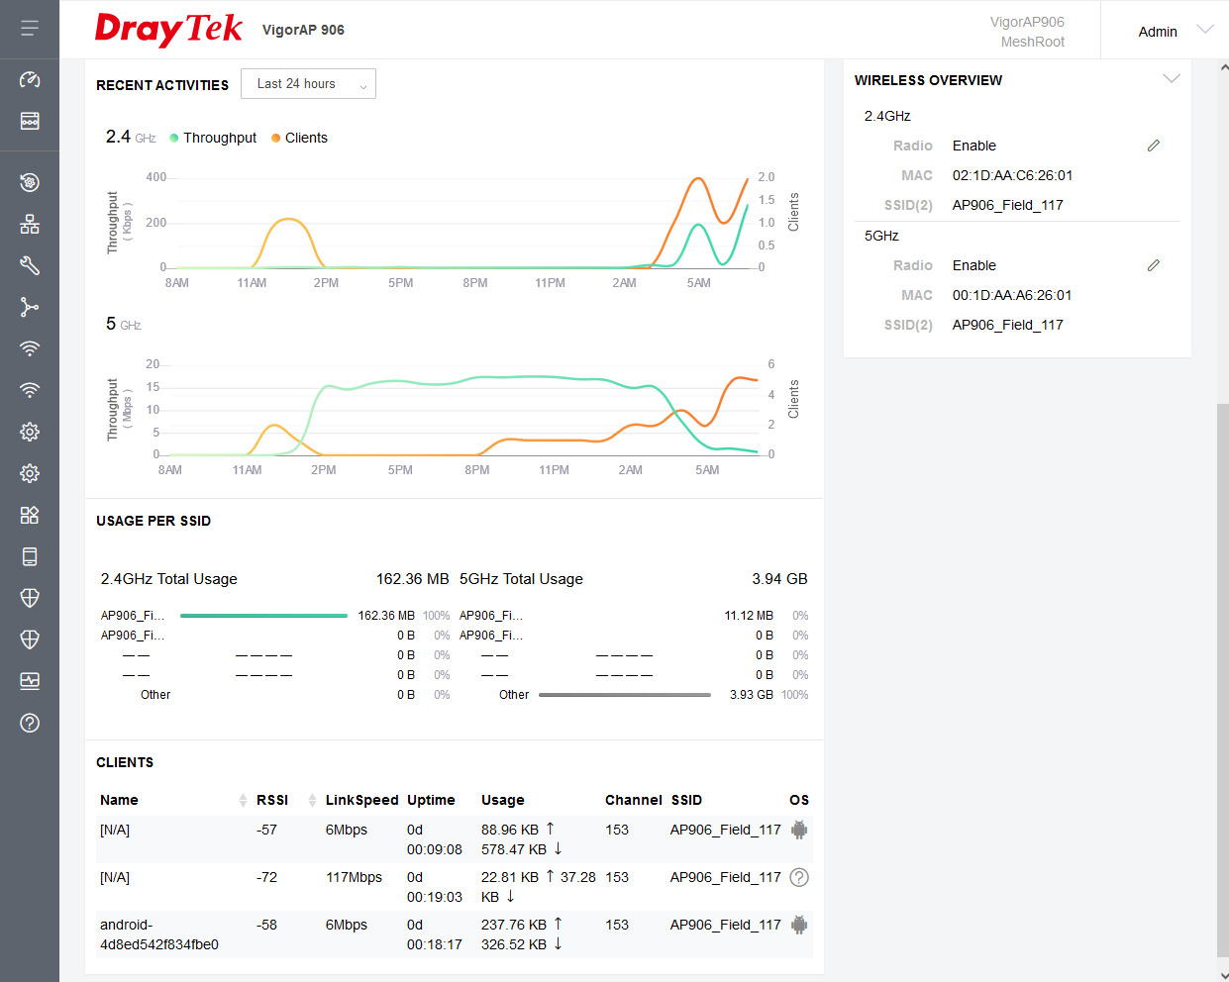This screenshot has width=1229, height=982.
Task: Click the 2.4GHz AP906 usage progress bar
Action: click(x=263, y=616)
